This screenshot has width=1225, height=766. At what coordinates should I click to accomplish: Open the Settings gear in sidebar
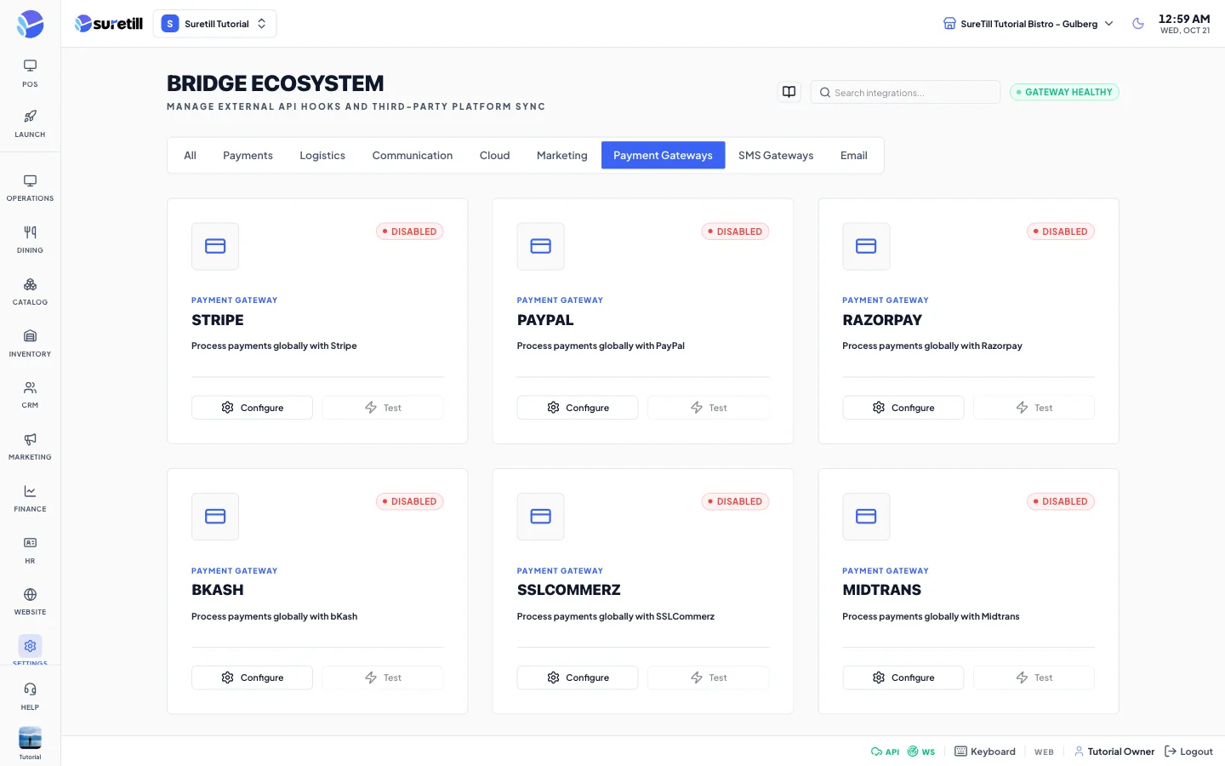(30, 646)
